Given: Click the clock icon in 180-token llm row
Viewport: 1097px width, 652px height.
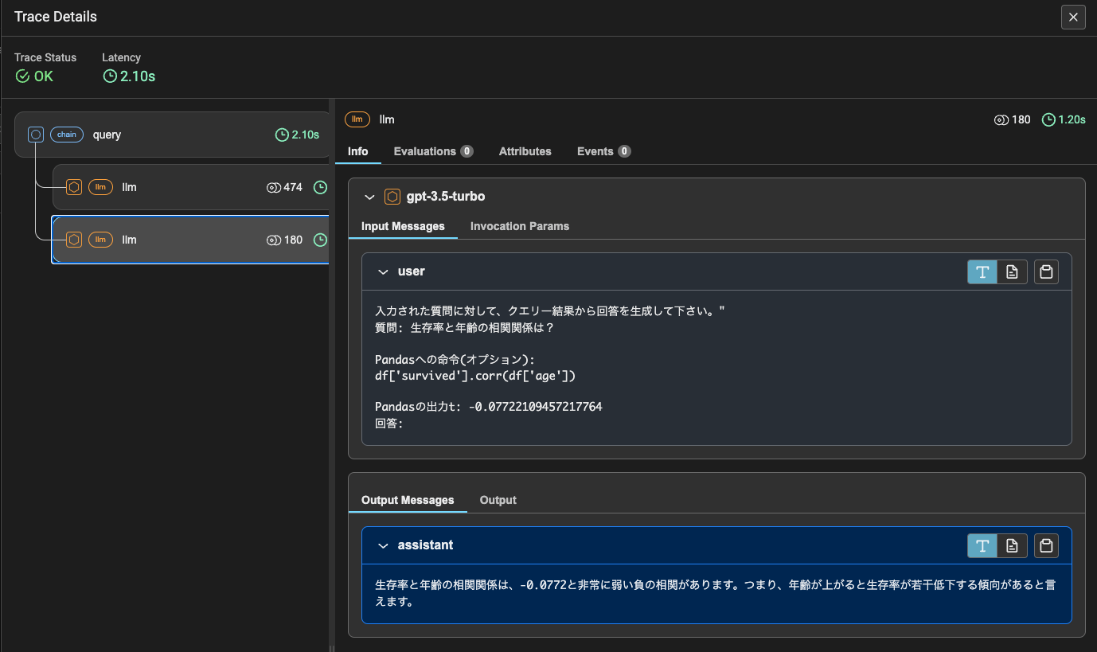Looking at the screenshot, I should click(320, 240).
